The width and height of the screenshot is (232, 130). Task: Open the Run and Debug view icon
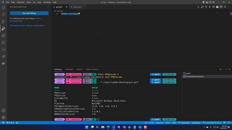pyautogui.click(x=3, y=29)
